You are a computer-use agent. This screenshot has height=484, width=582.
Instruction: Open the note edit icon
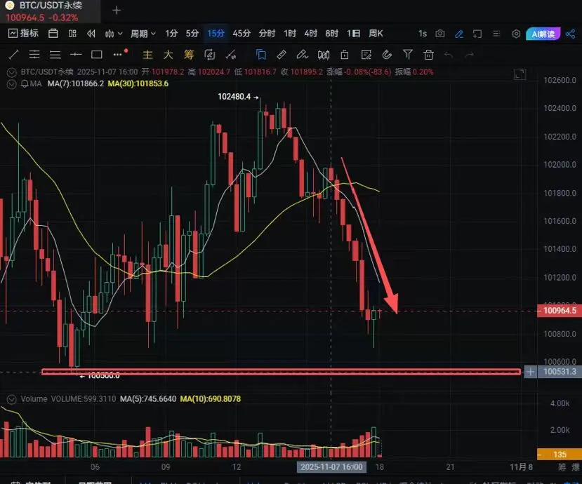[366, 55]
